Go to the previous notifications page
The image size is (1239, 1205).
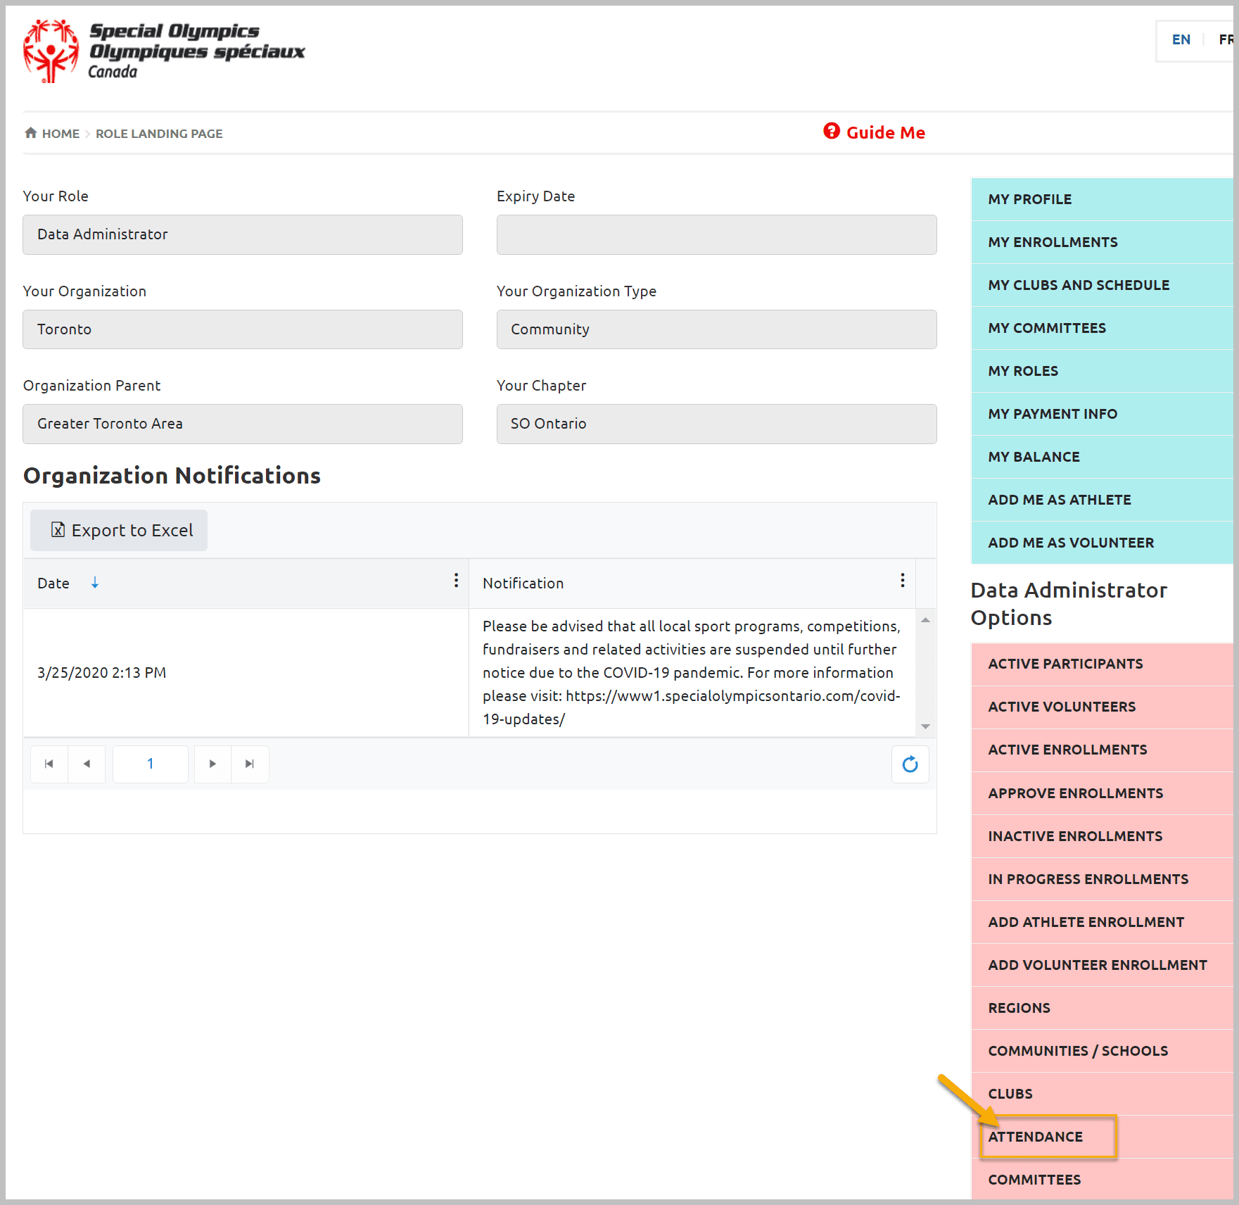tap(87, 764)
